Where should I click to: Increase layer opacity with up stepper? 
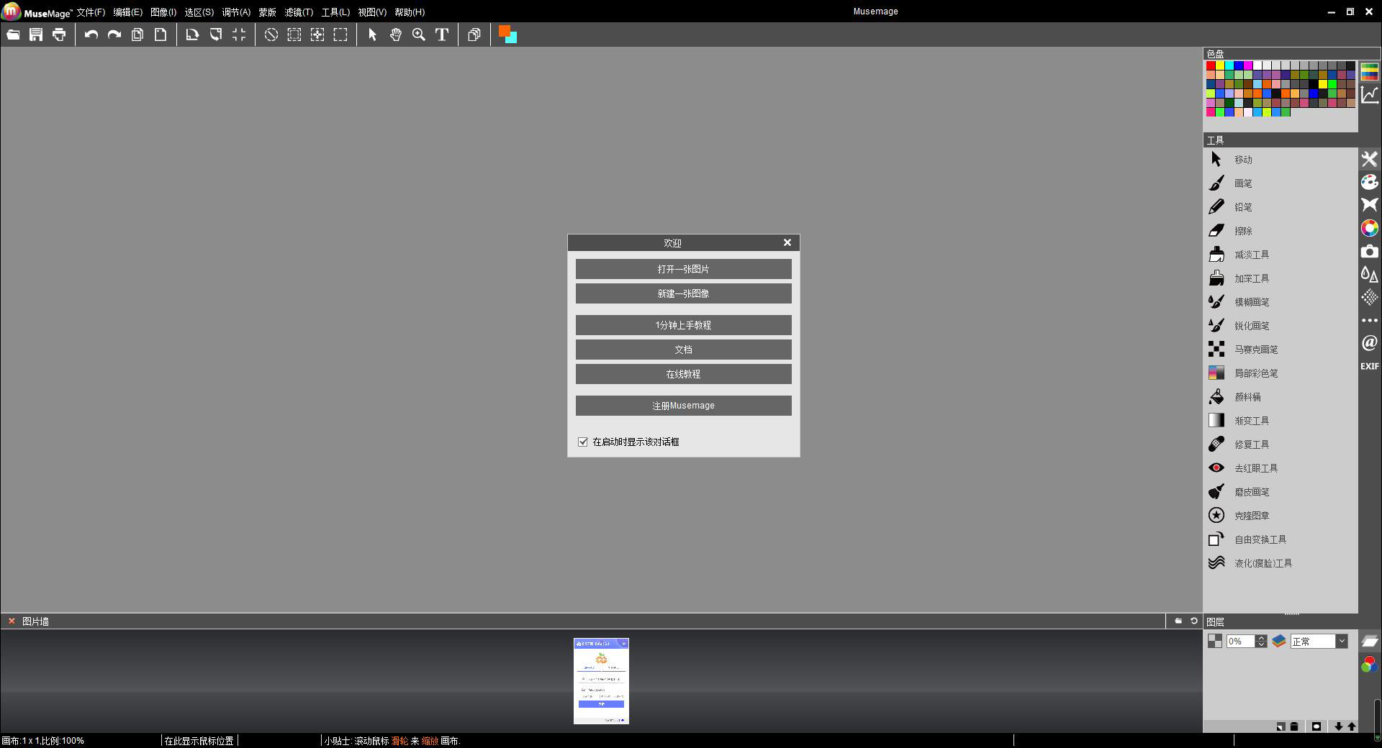point(1261,638)
